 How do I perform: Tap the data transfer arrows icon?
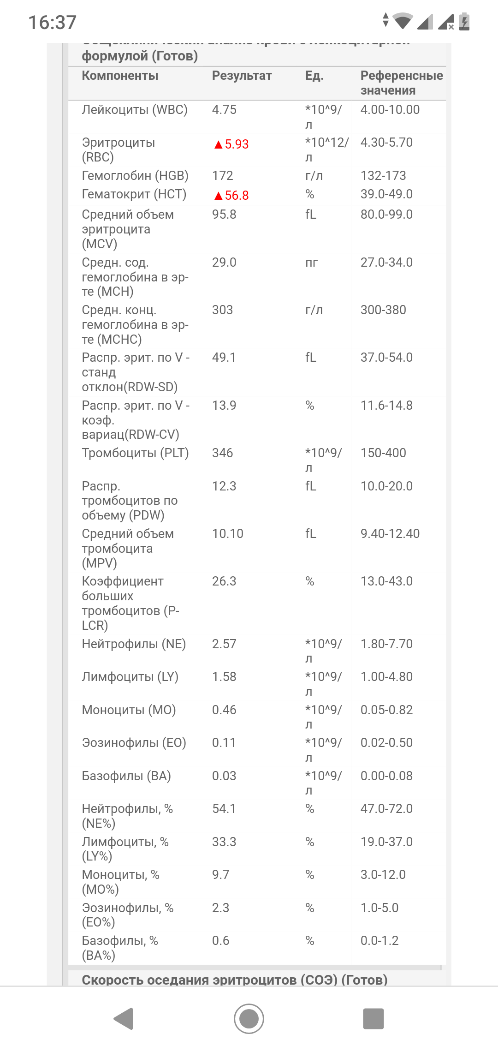pos(386,19)
